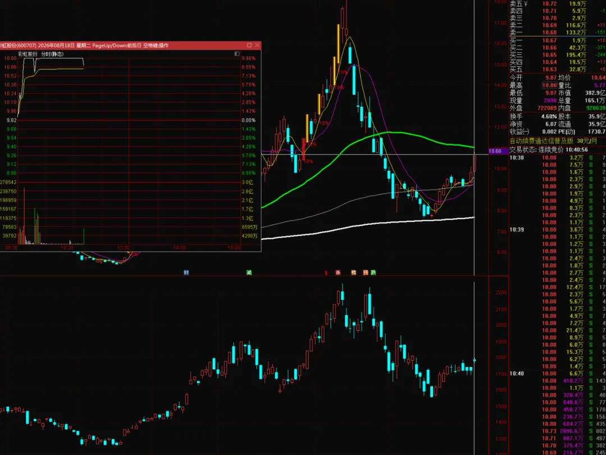Close the 彩虹股份 intraday popup
This screenshot has width=606, height=455.
[x=257, y=45]
